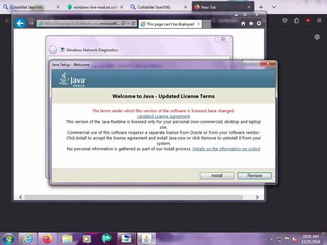Switch to windows-live-mail.en.soft Firefox tab
Screen dimensions: 327x245
tap(96, 7)
